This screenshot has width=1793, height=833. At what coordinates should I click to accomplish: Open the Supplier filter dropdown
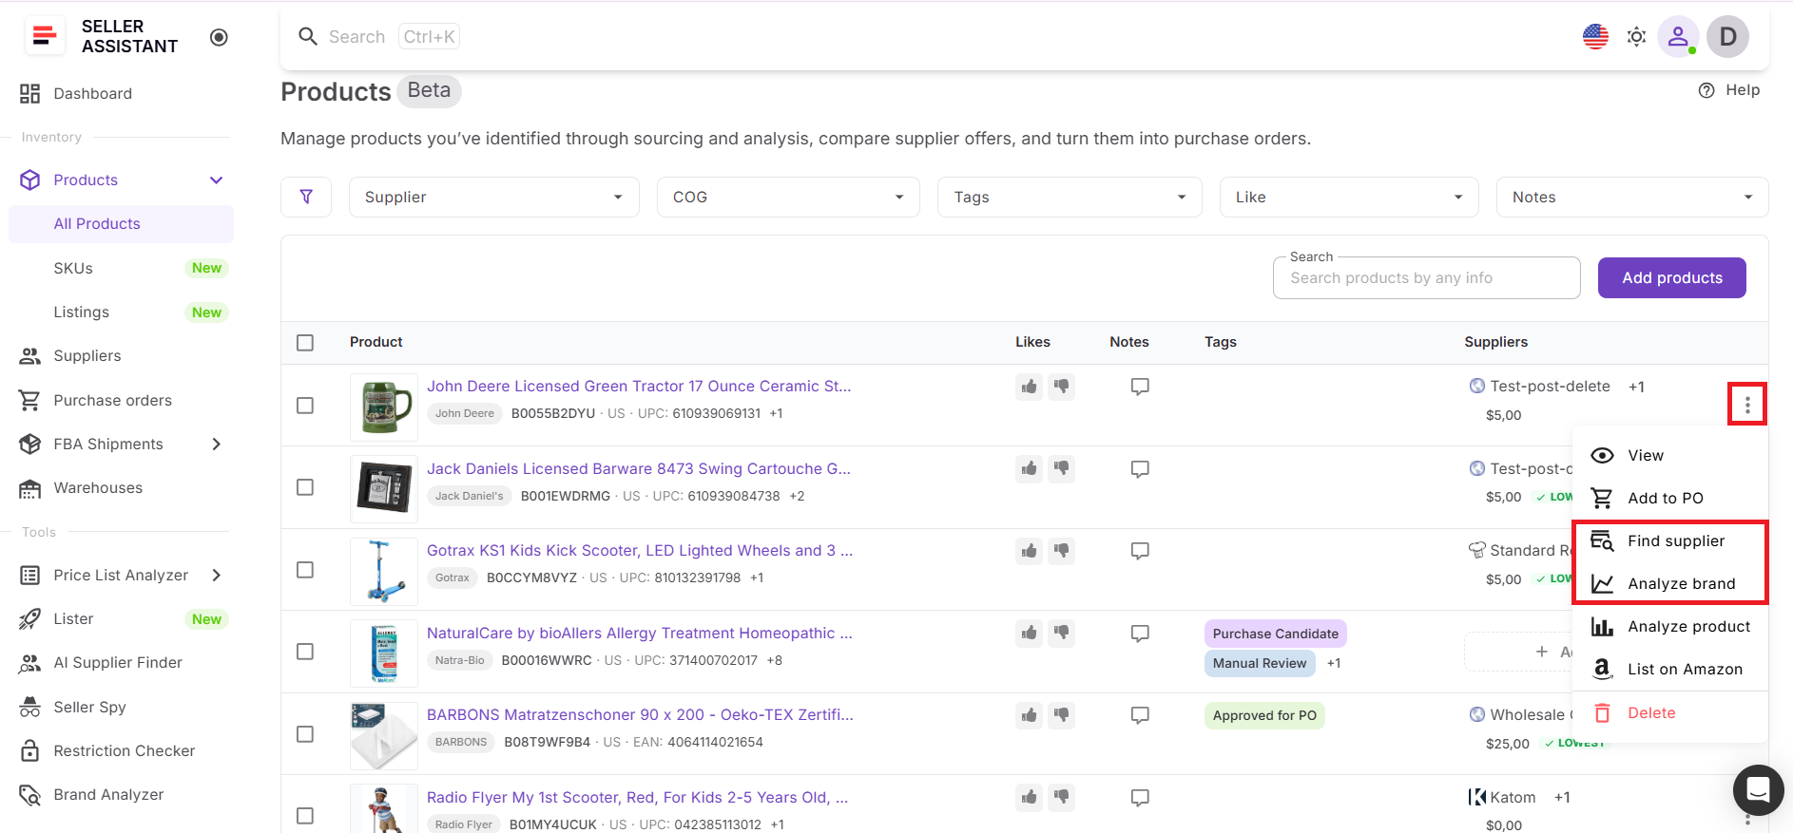coord(494,197)
